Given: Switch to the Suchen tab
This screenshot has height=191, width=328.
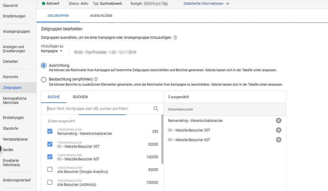Looking at the screenshot, I should [80, 97].
